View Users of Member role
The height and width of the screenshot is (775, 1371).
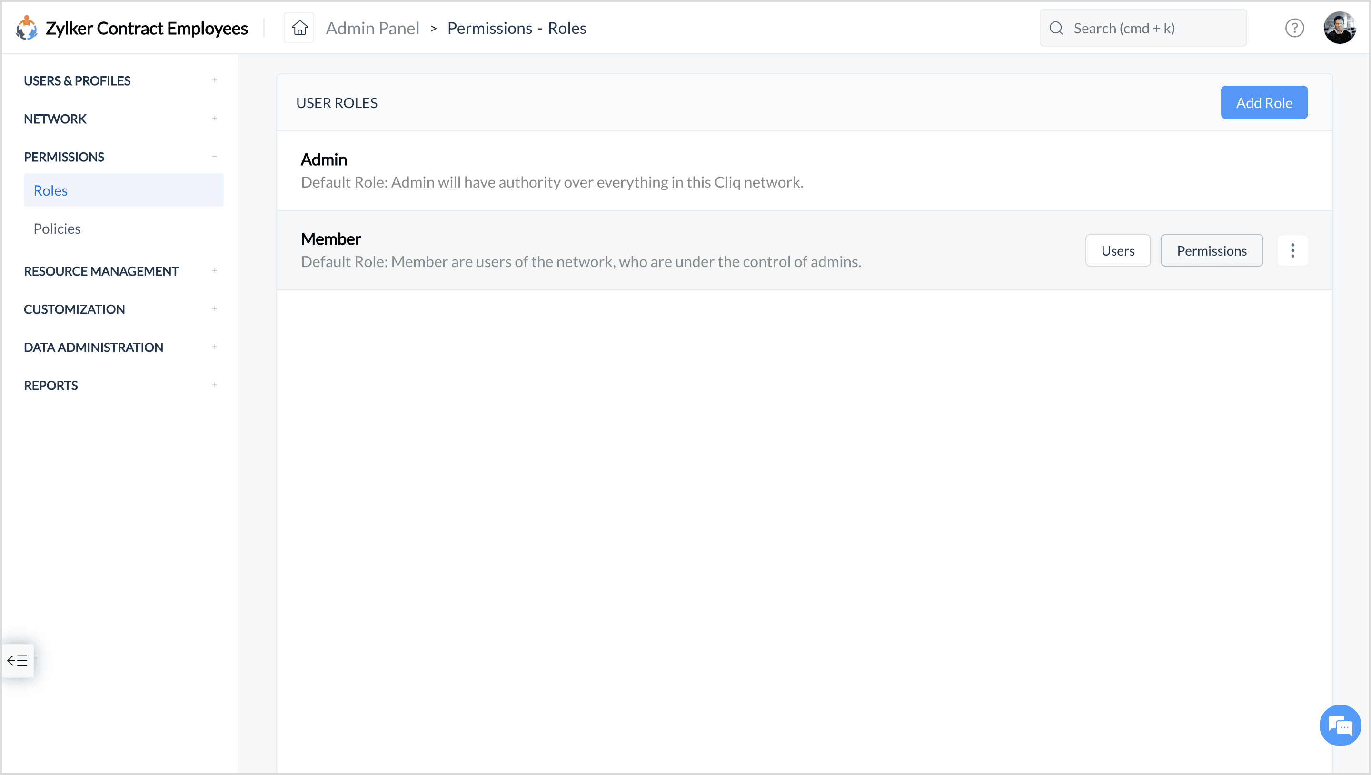(1118, 251)
